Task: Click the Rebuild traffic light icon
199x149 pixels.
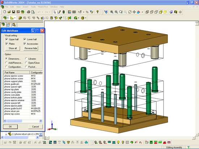Action: (x=64, y=12)
